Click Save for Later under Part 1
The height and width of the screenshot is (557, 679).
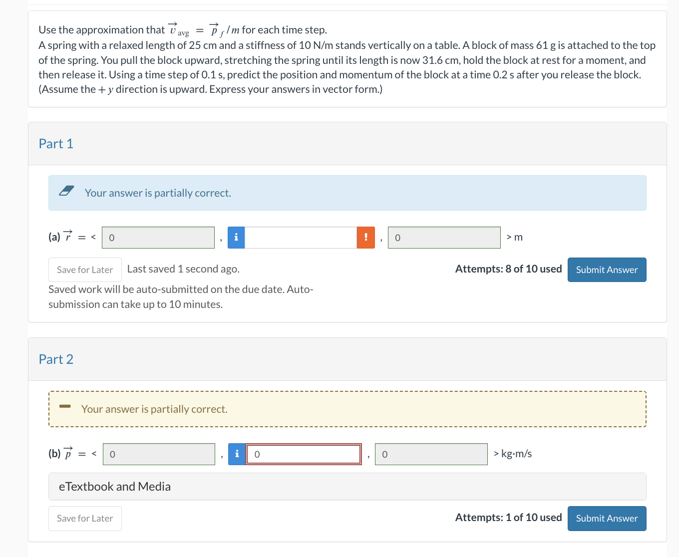point(84,270)
